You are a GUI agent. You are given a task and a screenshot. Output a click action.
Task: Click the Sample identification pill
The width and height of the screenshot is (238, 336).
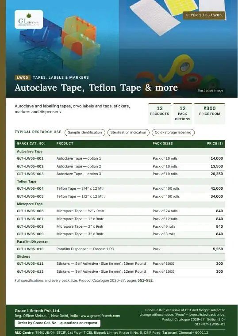[x=85, y=133]
